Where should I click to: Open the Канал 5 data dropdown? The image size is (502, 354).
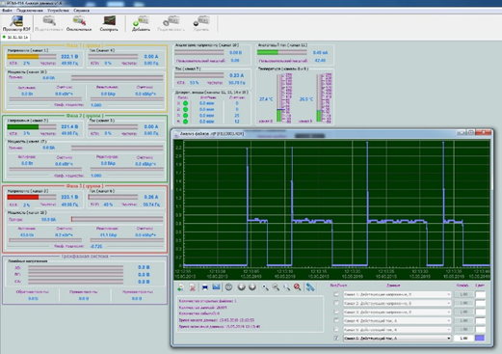tap(397, 329)
